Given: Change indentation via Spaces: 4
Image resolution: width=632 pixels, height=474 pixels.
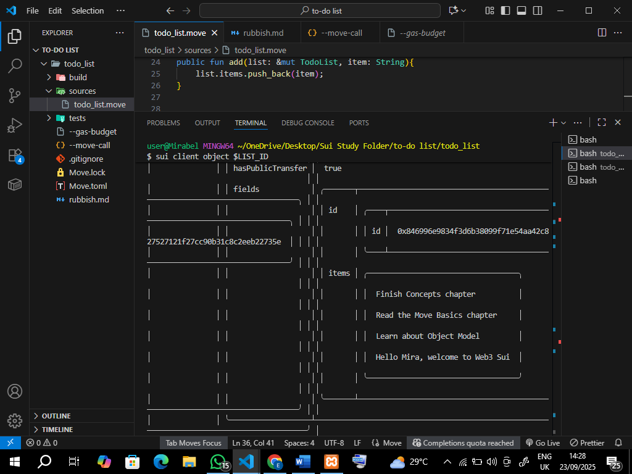Looking at the screenshot, I should [x=299, y=443].
